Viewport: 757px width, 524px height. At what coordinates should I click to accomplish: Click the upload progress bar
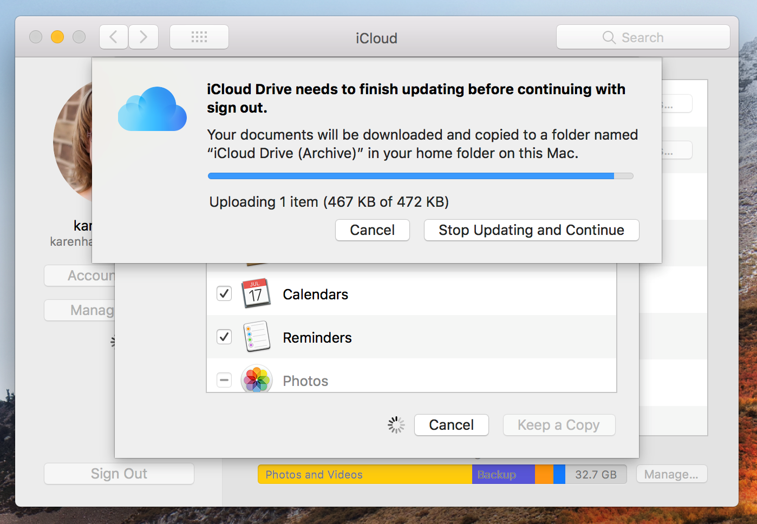pos(420,175)
